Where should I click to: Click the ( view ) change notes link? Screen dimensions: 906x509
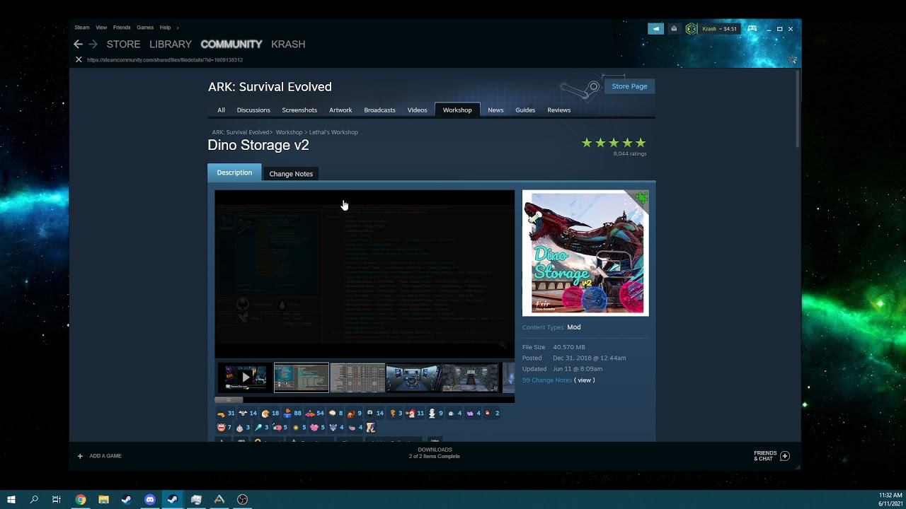pyautogui.click(x=585, y=380)
